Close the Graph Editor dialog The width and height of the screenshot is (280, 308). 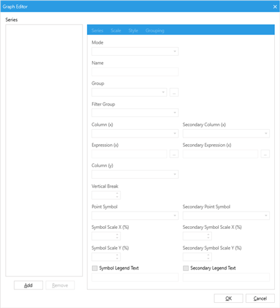coord(275,6)
